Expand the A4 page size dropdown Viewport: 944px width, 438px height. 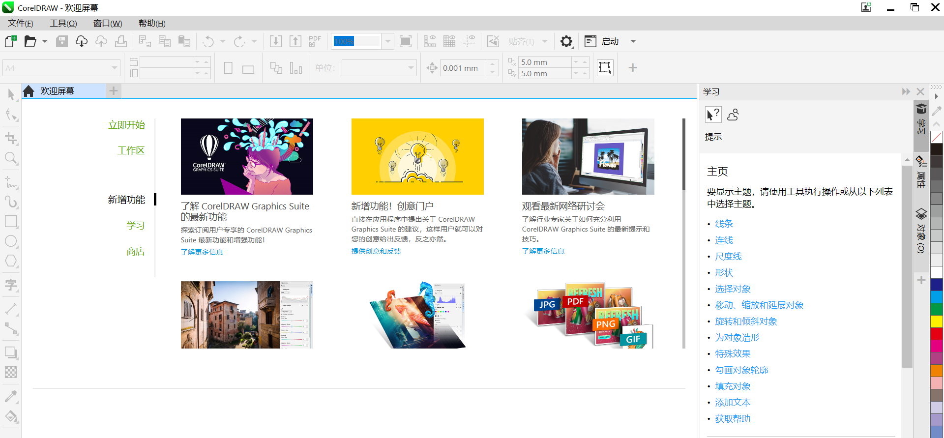tap(115, 68)
